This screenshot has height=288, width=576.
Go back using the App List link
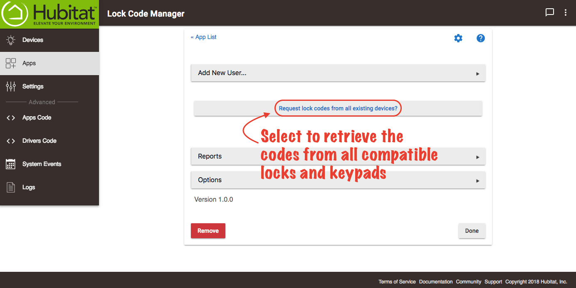pyautogui.click(x=203, y=37)
